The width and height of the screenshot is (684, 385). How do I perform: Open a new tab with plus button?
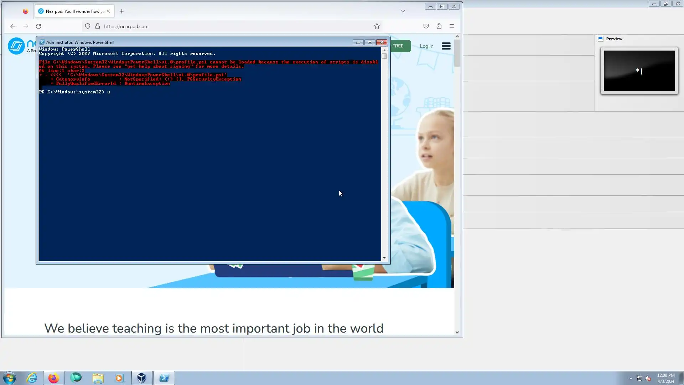[x=122, y=11]
